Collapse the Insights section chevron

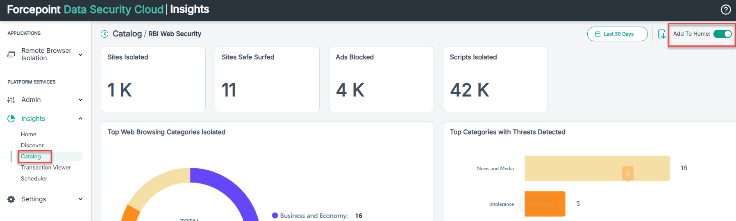tap(80, 119)
